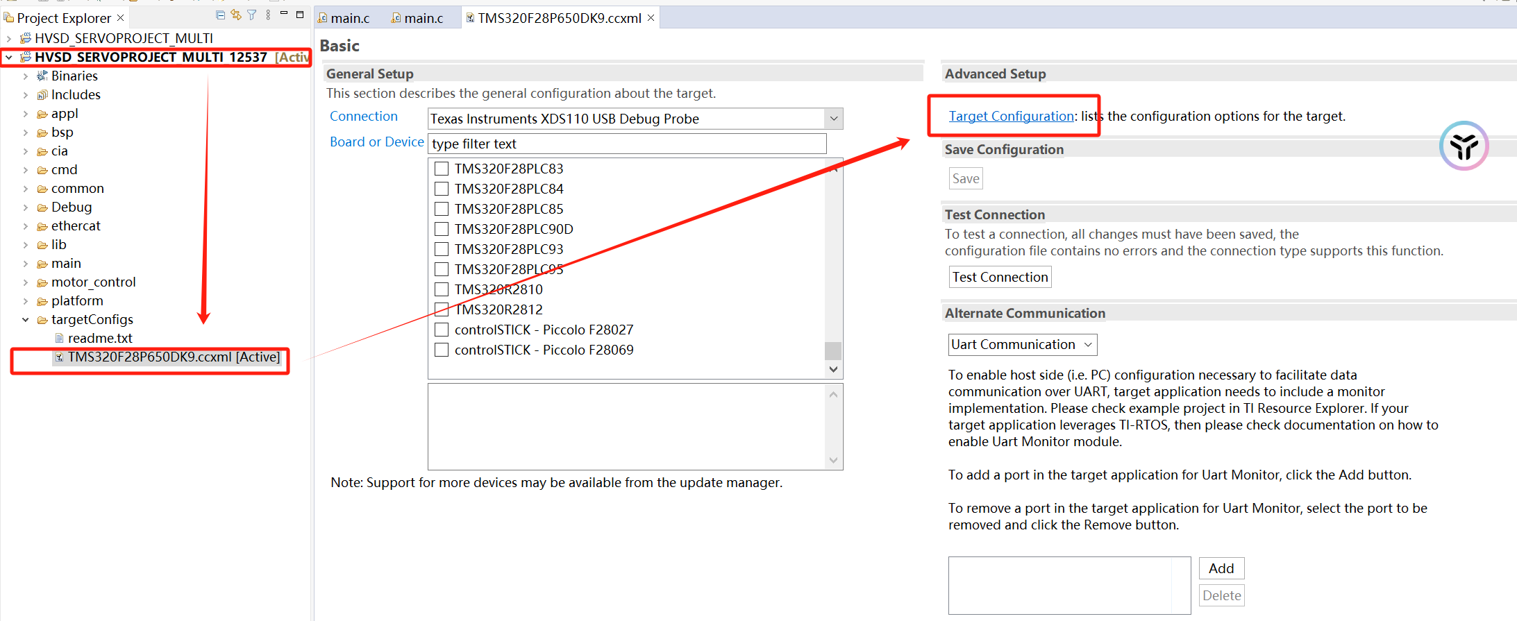The height and width of the screenshot is (621, 1517).
Task: Check the TMS320R2810 device box
Action: pyautogui.click(x=441, y=289)
